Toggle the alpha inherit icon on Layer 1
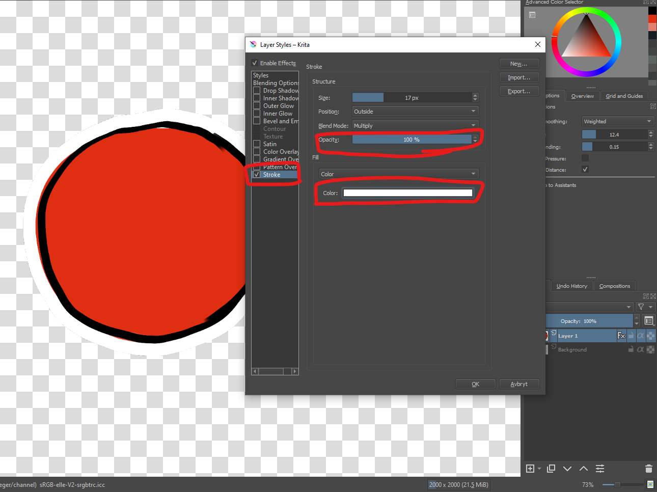The width and height of the screenshot is (657, 492). point(641,336)
